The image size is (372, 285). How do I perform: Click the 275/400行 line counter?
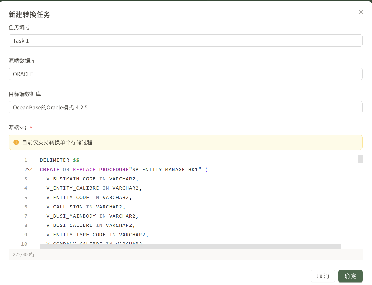coord(23,254)
